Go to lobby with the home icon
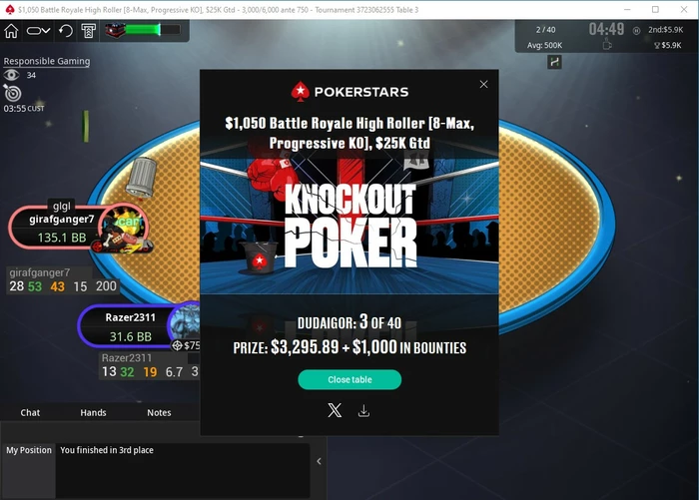Viewport: 699px width, 500px height. pyautogui.click(x=11, y=31)
